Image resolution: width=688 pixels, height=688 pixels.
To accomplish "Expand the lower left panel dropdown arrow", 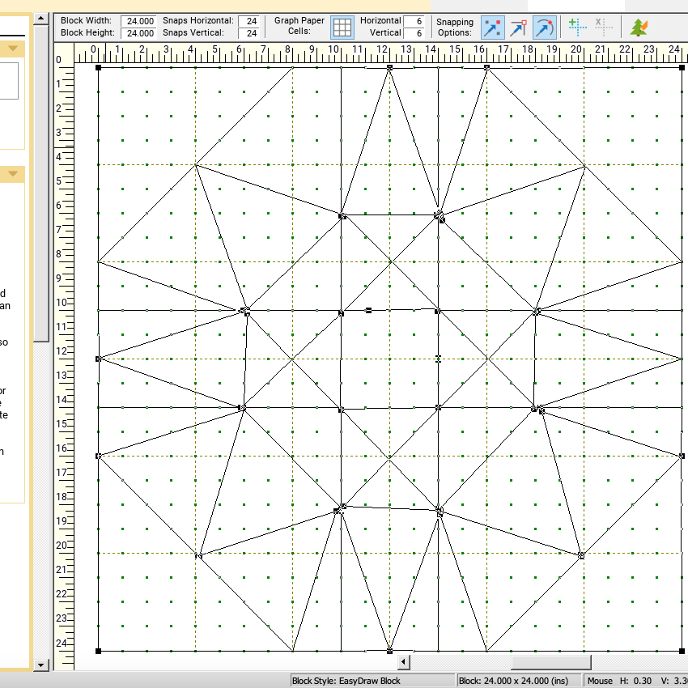I will coord(14,174).
